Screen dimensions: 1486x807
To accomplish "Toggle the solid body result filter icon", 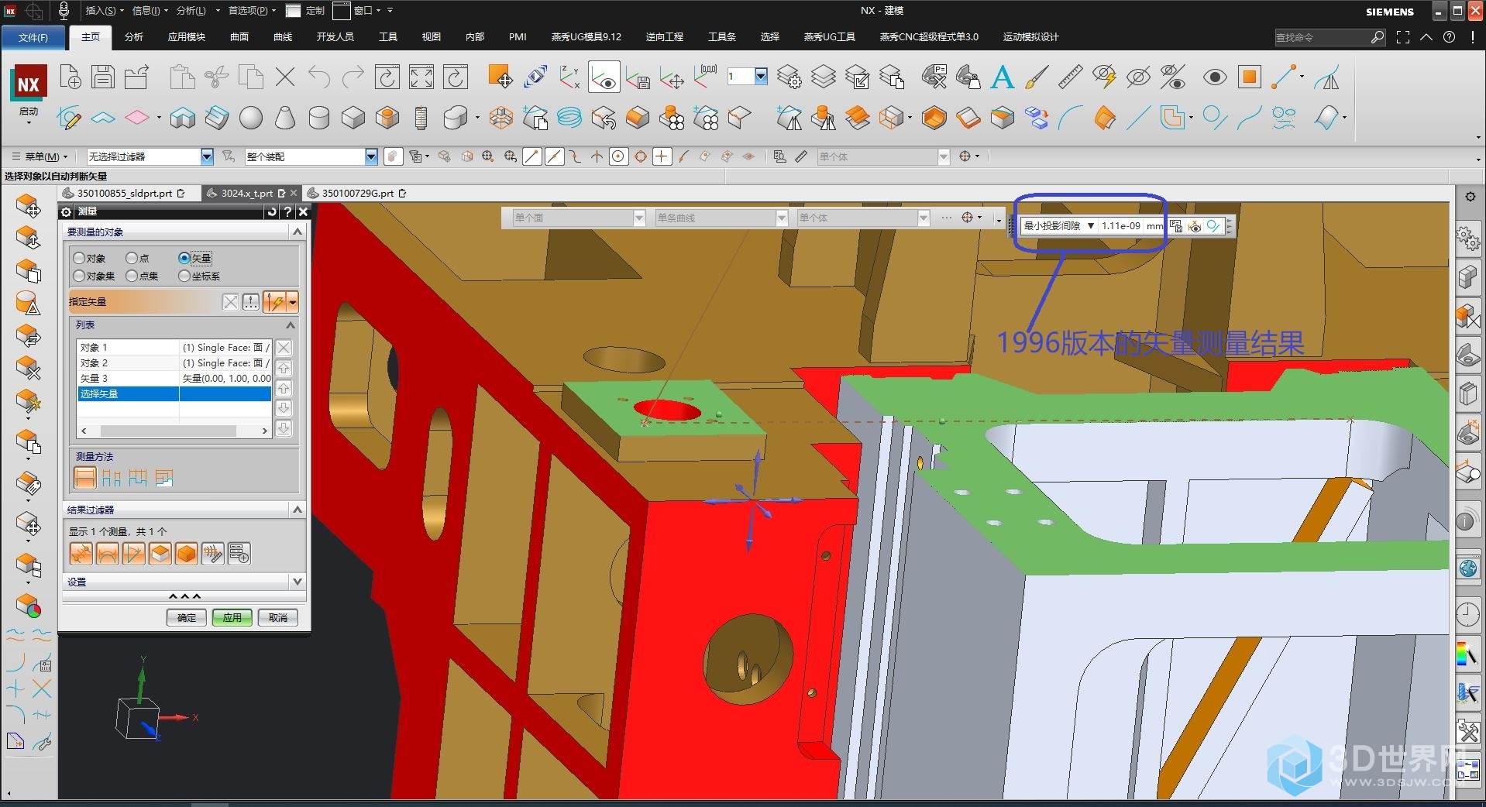I will (x=186, y=554).
